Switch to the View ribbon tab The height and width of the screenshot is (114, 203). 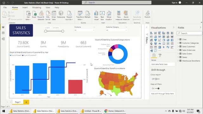click(x=48, y=8)
